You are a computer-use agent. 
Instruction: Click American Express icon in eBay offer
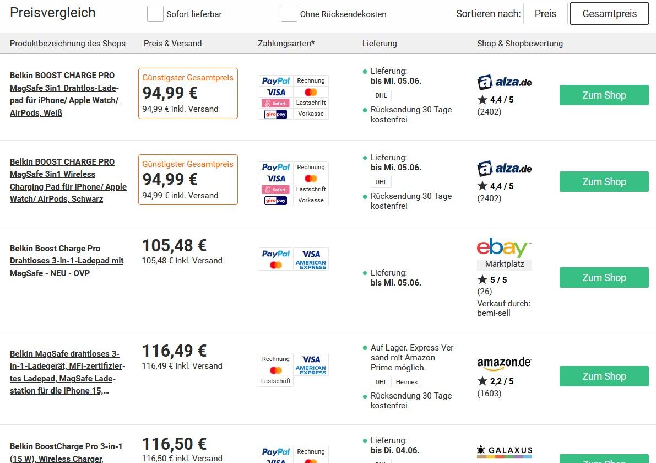pos(311,265)
